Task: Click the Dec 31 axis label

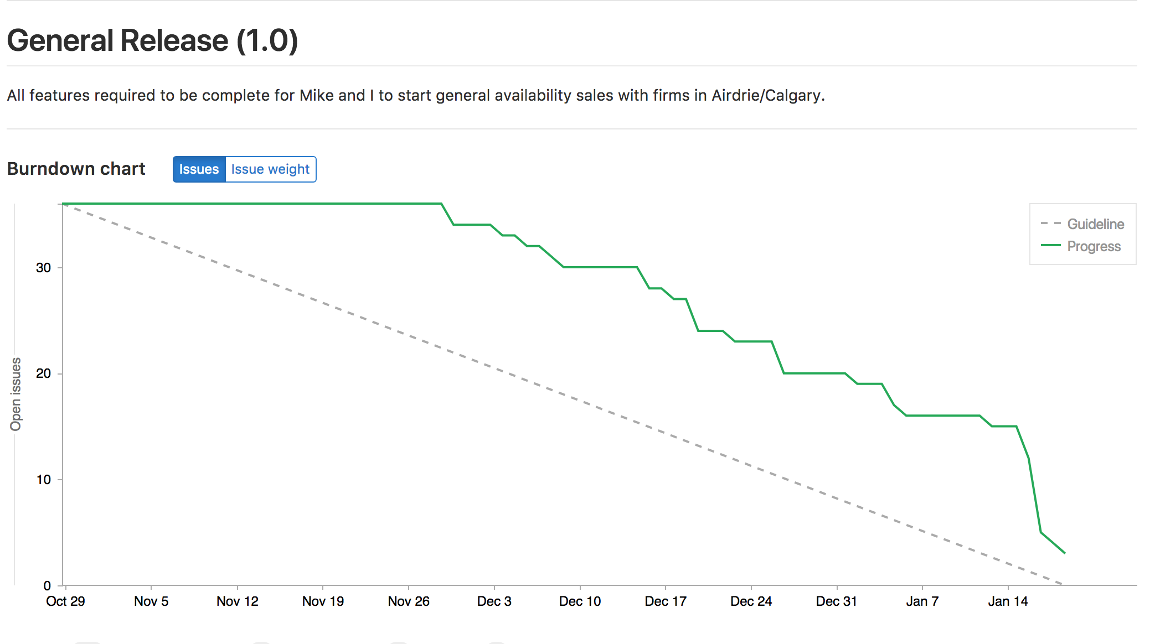Action: 837,601
